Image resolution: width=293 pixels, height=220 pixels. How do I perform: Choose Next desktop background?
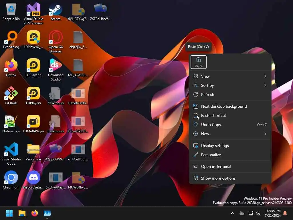pyautogui.click(x=230, y=106)
